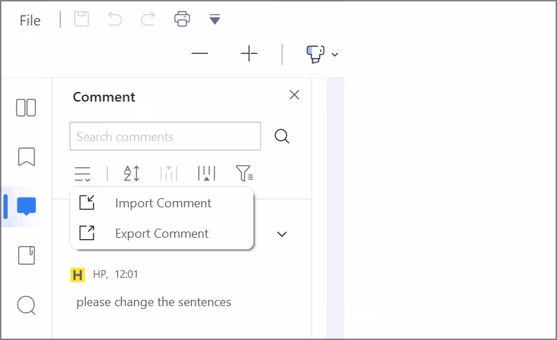Open the page thumbnails sidebar panel
Screen dimensions: 557x340
(26, 108)
